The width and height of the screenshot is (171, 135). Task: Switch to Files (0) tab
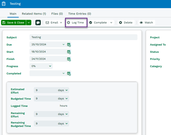click(x=57, y=14)
